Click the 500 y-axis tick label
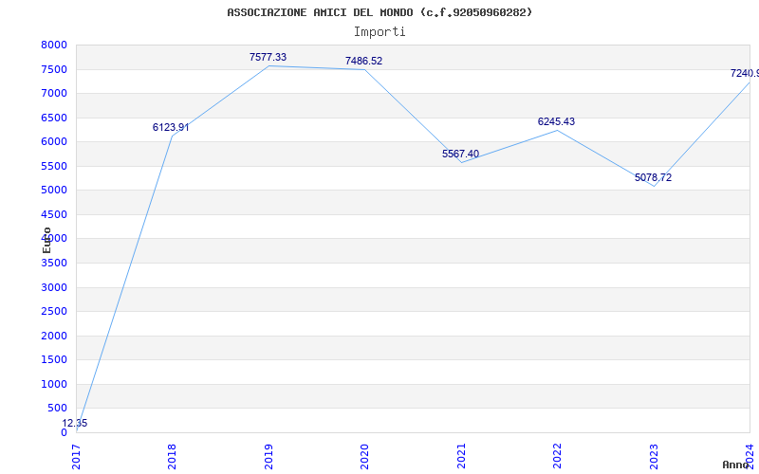The height and width of the screenshot is (474, 759). (x=57, y=409)
